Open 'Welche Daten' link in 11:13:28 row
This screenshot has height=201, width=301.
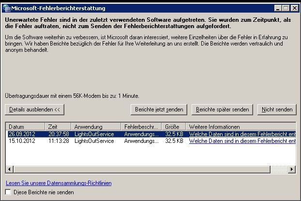241,141
